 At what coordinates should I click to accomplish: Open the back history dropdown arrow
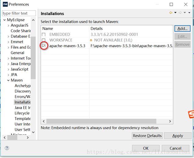175,13
